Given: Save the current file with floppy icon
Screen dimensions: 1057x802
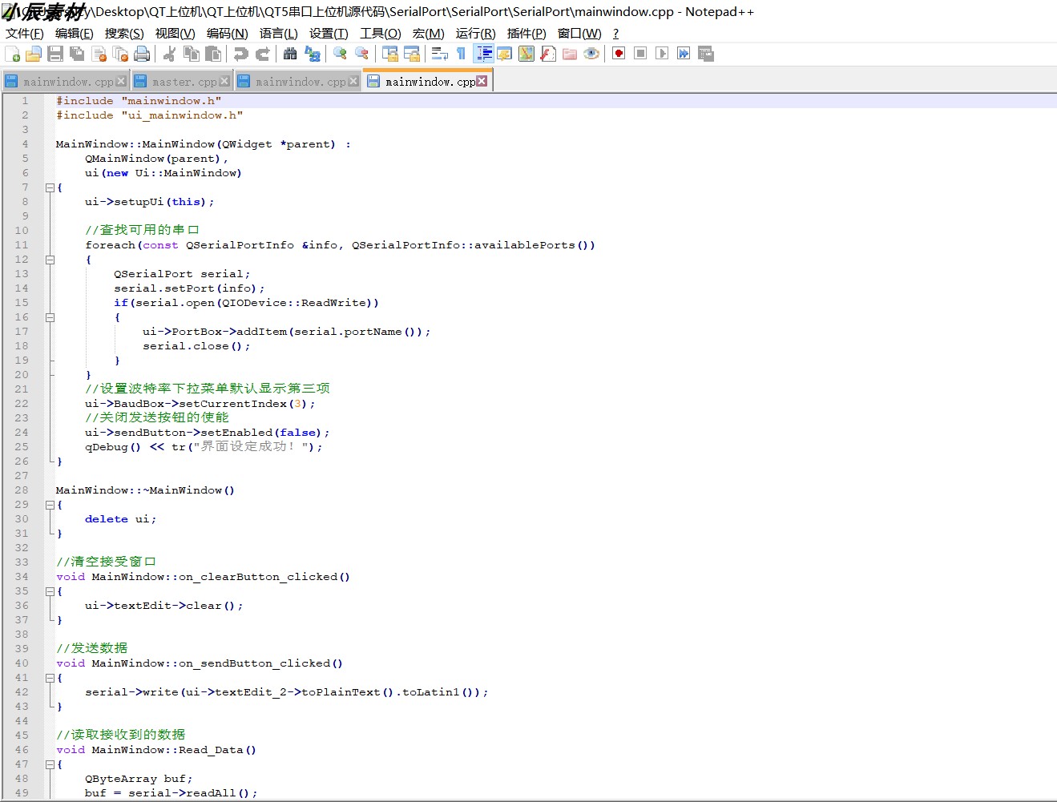Looking at the screenshot, I should pyautogui.click(x=55, y=54).
